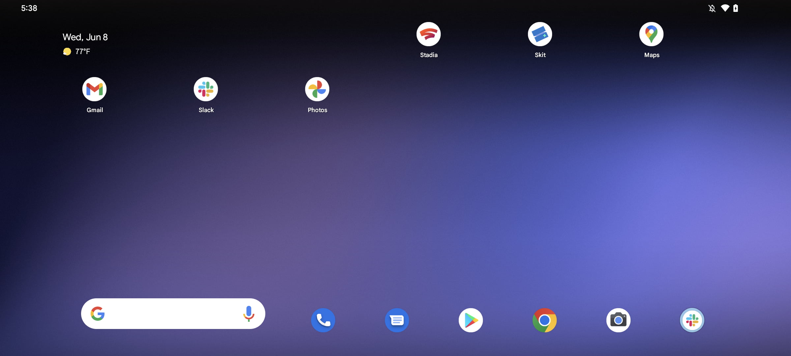Open the Skit app
Viewport: 791px width, 356px height.
point(540,34)
